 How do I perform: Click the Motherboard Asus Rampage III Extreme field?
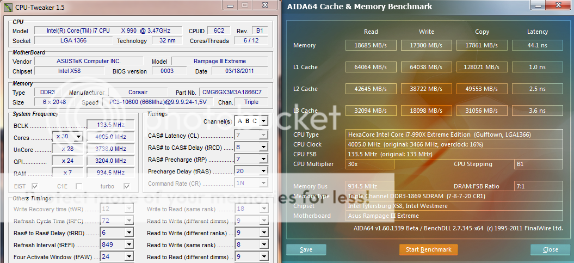click(454, 216)
